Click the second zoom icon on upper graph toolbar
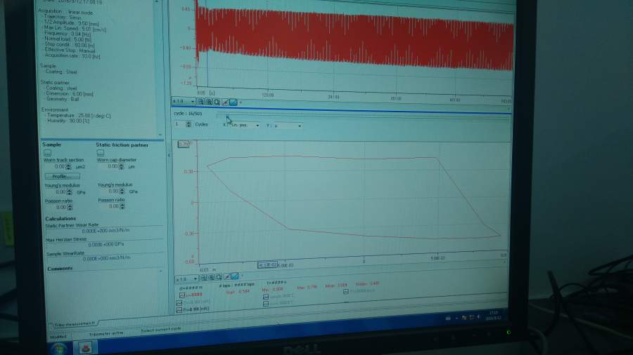 (x=209, y=102)
